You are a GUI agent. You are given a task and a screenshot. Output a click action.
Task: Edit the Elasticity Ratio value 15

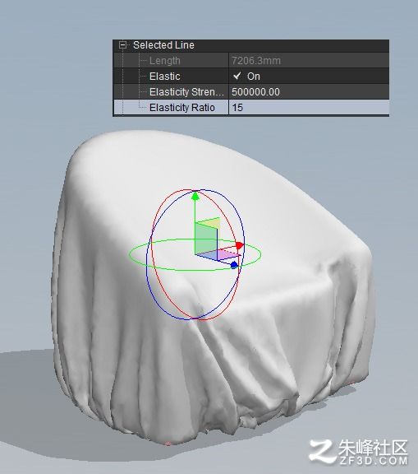pos(309,108)
